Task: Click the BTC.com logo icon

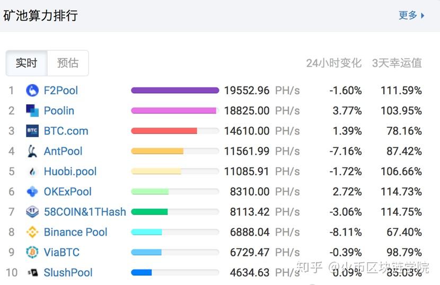Action: click(32, 131)
